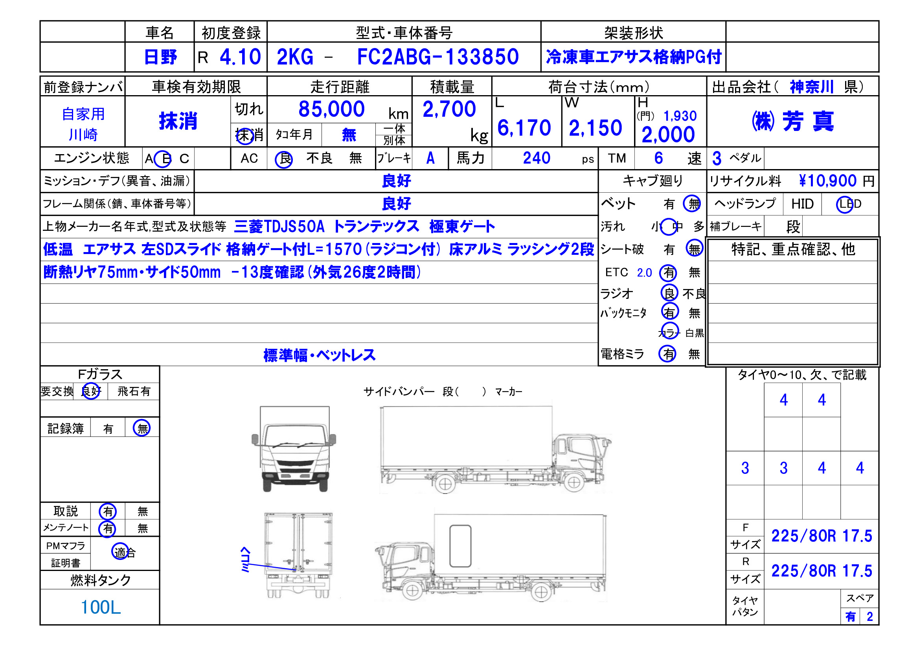Click the vehicle maker name 日野
Viewport: 919px width, 650px height.
160,57
